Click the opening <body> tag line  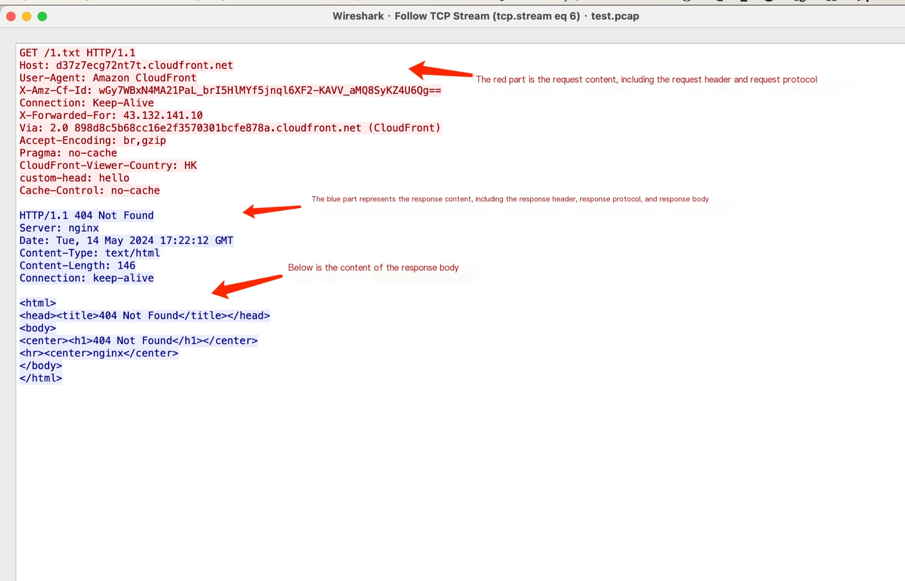38,328
